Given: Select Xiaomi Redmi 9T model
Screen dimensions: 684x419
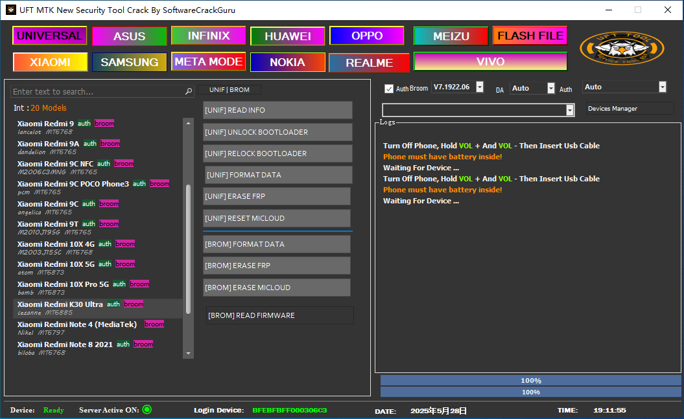Looking at the screenshot, I should (99, 228).
